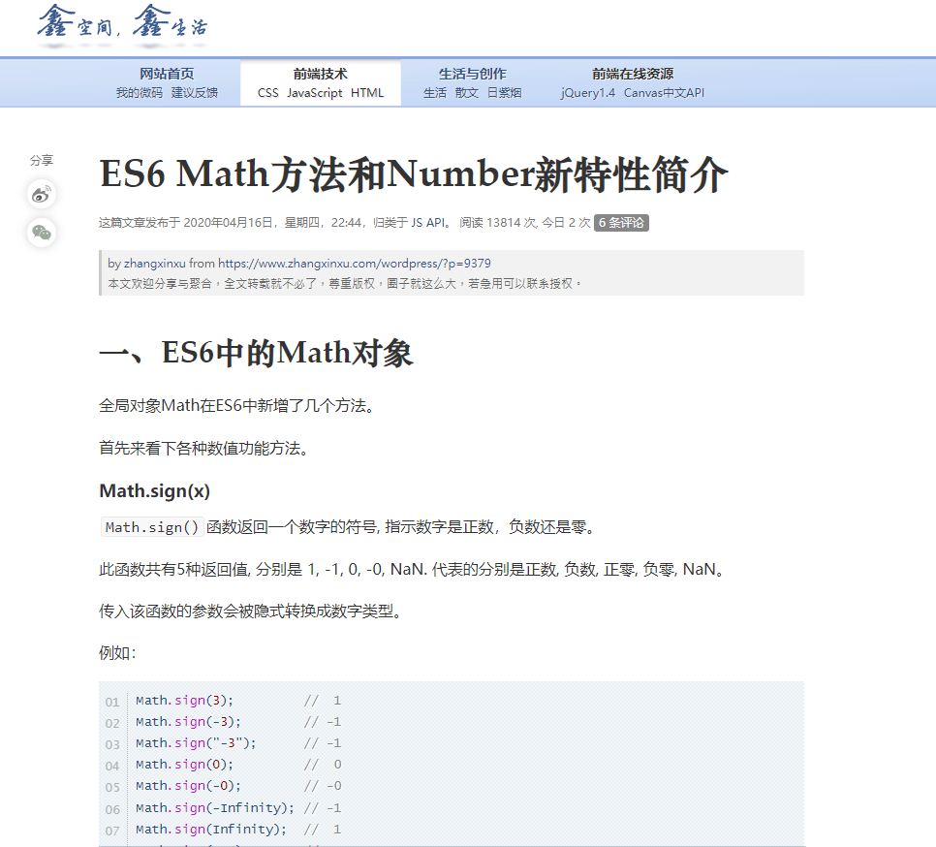Image resolution: width=936 pixels, height=847 pixels.
Task: Click code line Math.sign("-3");
Action: pos(196,743)
